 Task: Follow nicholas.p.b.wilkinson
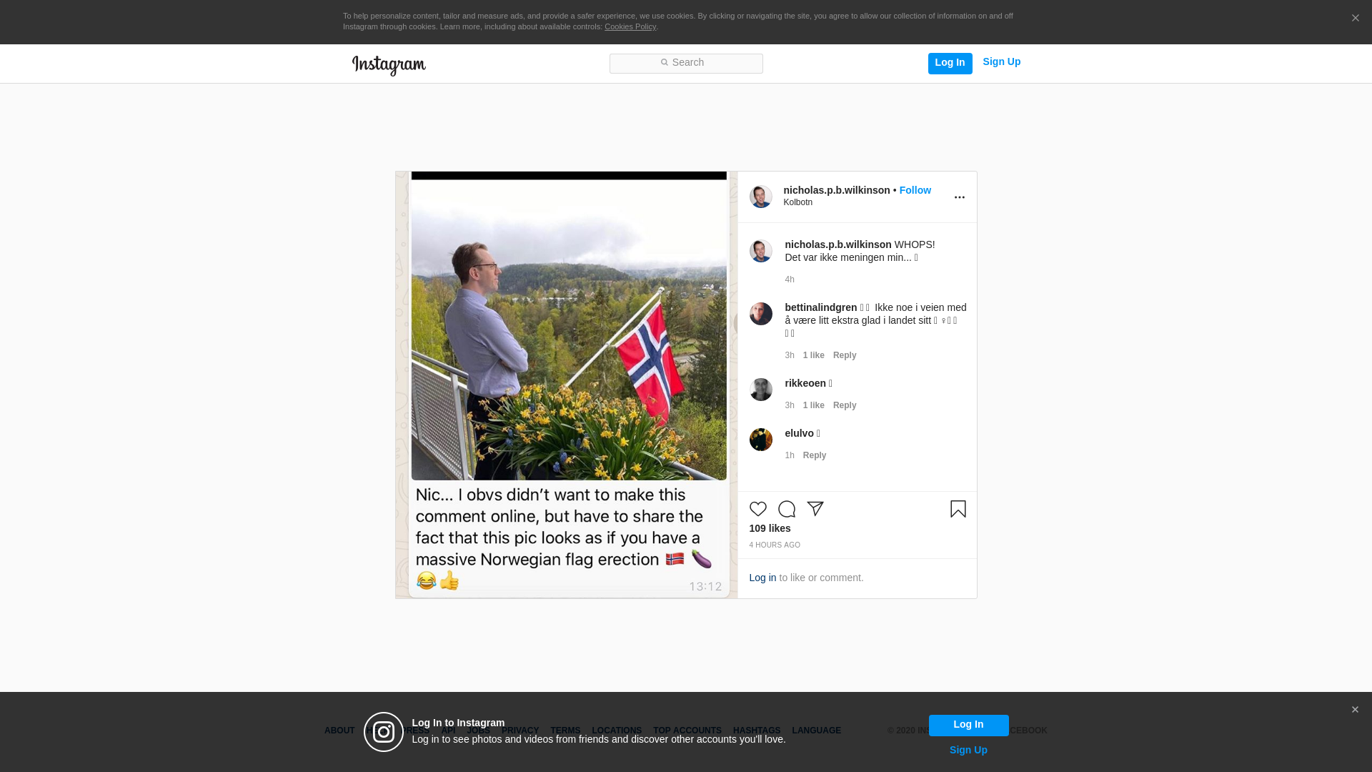pos(915,190)
